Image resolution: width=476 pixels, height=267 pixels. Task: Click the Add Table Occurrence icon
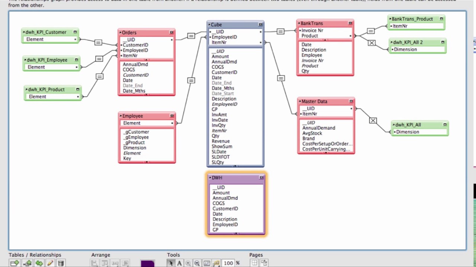click(15, 263)
